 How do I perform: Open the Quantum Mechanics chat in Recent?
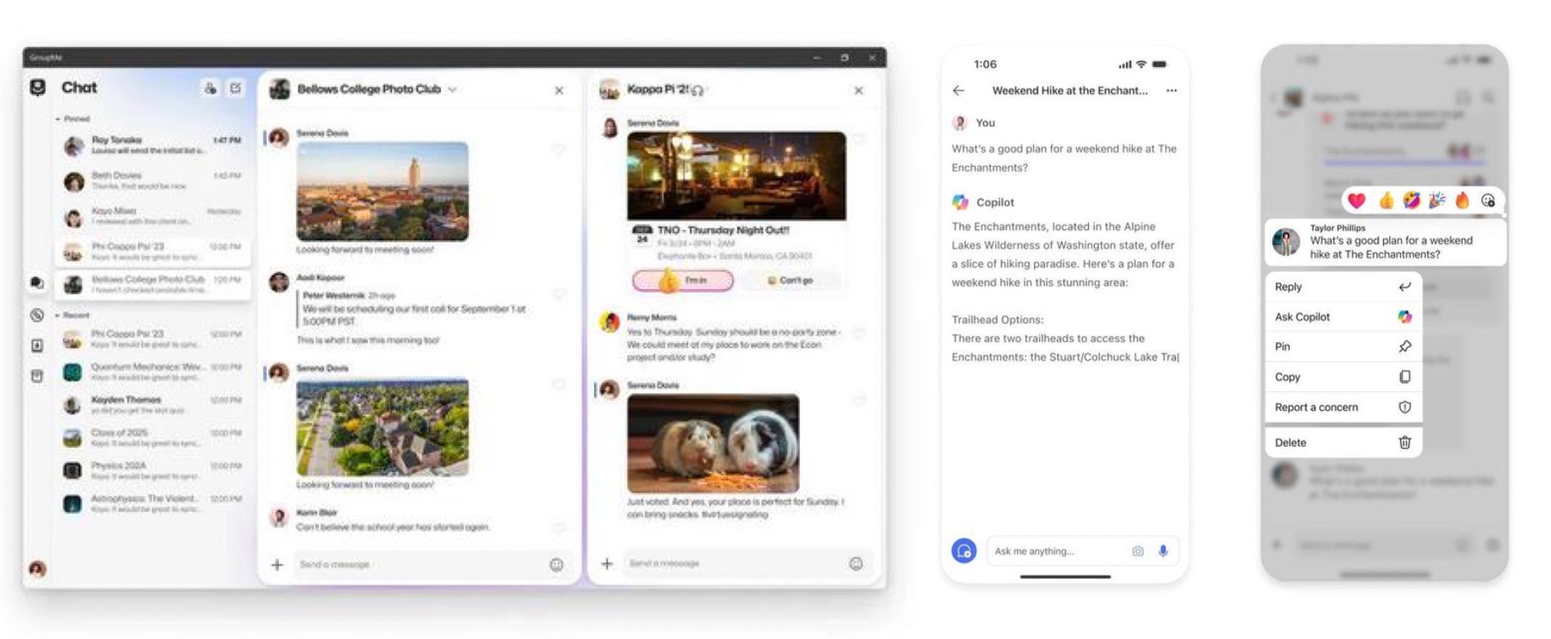click(x=153, y=371)
